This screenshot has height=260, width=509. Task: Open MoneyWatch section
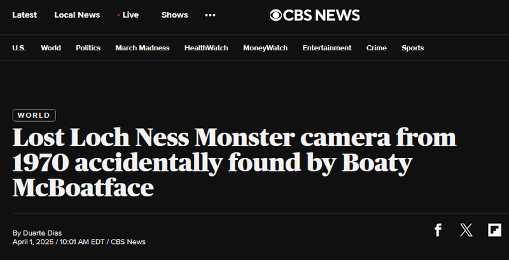coord(265,48)
